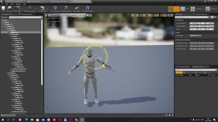
Task: Open the Window menu
Action: point(18,4)
